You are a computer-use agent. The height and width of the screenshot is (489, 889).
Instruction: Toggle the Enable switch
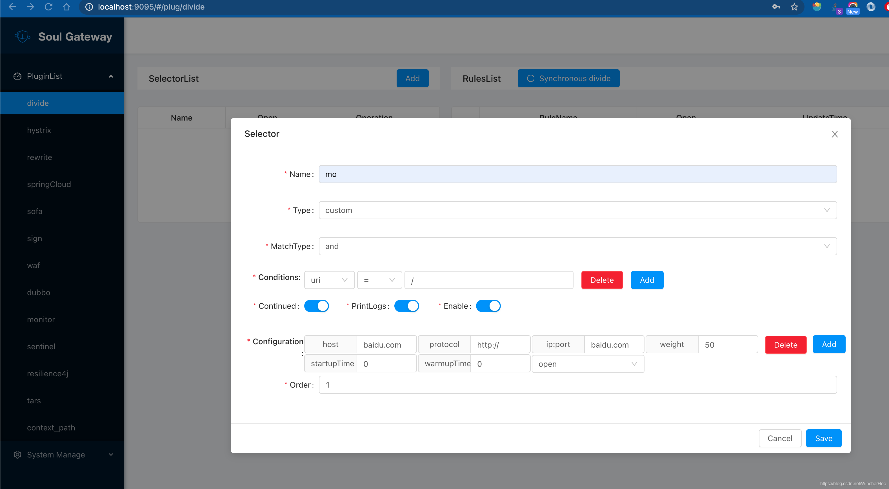[x=488, y=306]
